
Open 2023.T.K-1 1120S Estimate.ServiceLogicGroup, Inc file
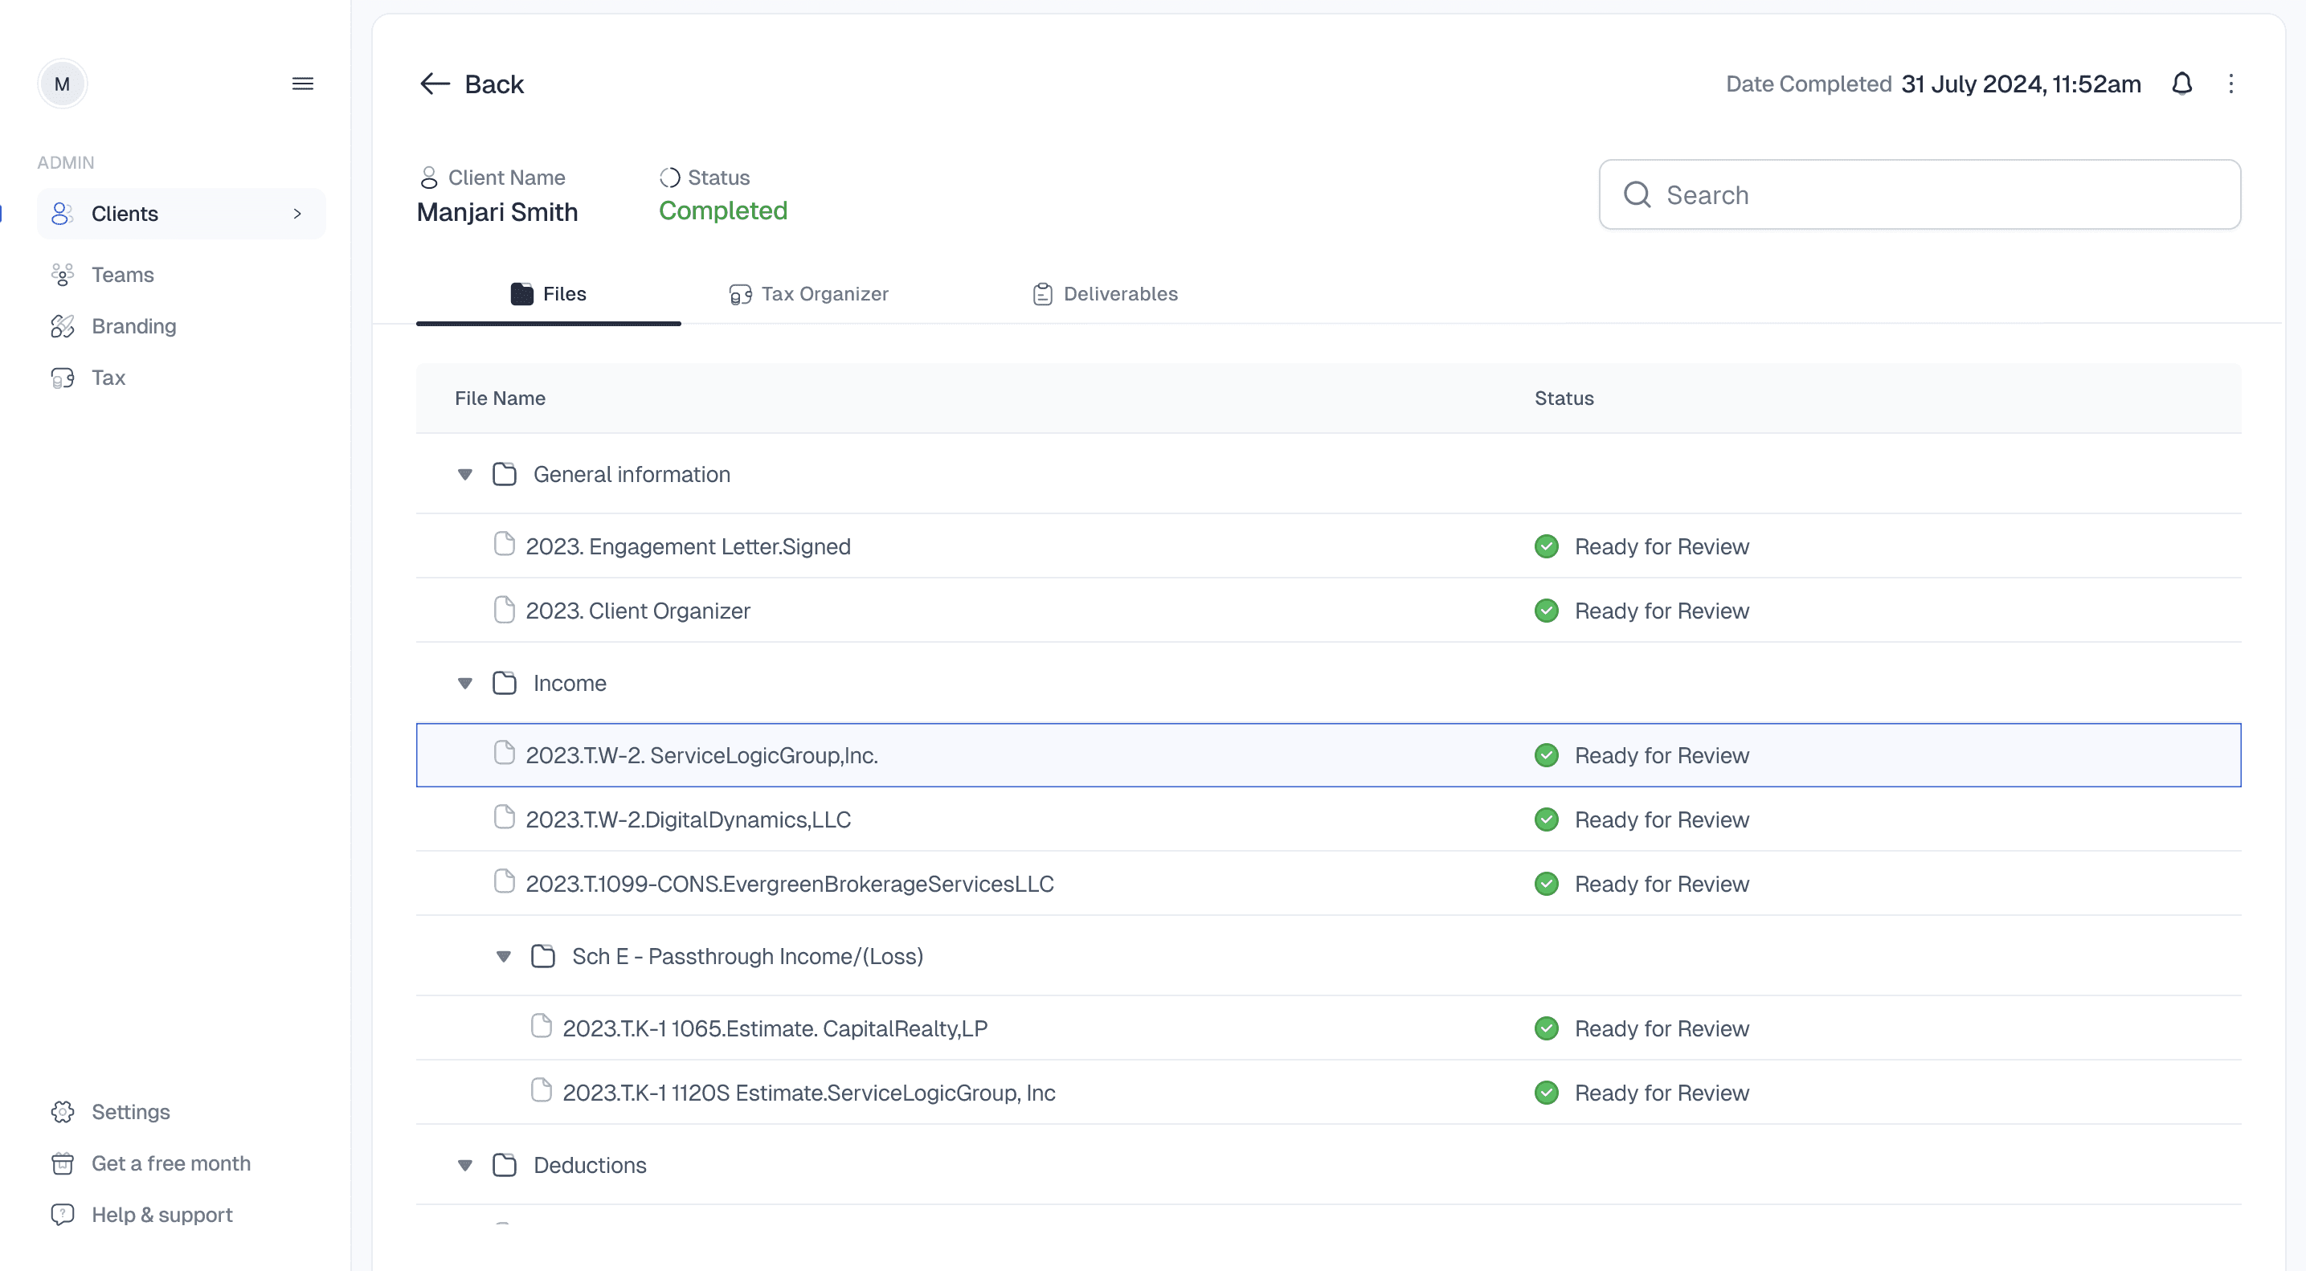tap(808, 1092)
